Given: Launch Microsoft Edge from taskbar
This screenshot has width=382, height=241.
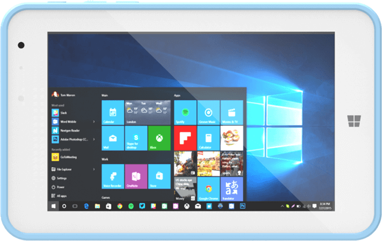Looking at the screenshot, I should [x=86, y=206].
